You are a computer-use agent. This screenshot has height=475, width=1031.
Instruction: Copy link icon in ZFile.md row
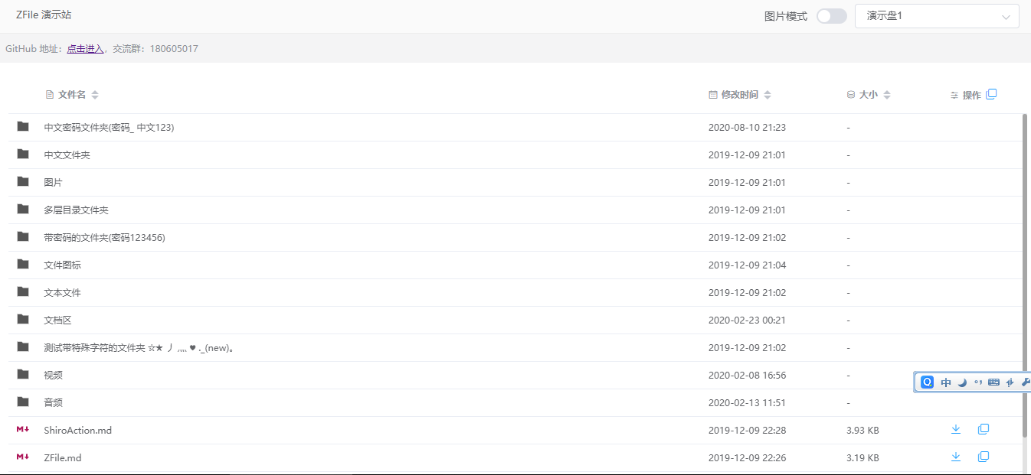984,457
